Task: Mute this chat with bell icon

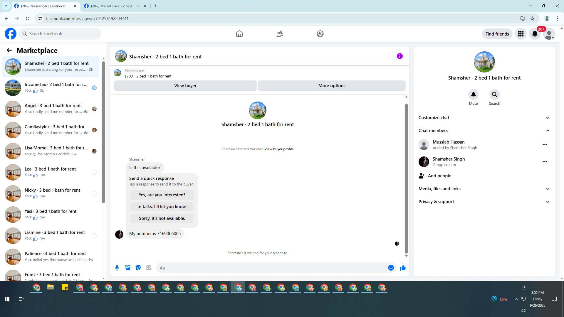Action: [473, 95]
